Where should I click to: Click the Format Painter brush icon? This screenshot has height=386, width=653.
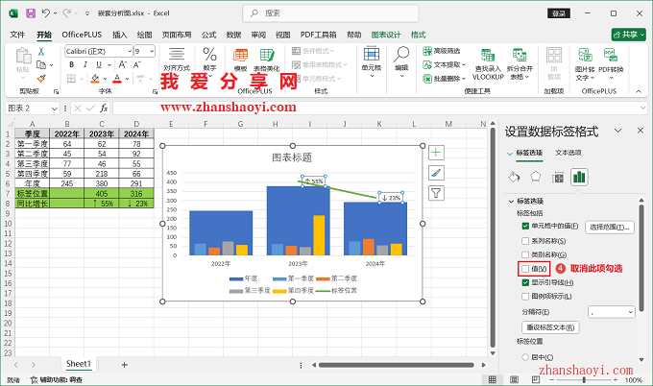[x=40, y=79]
